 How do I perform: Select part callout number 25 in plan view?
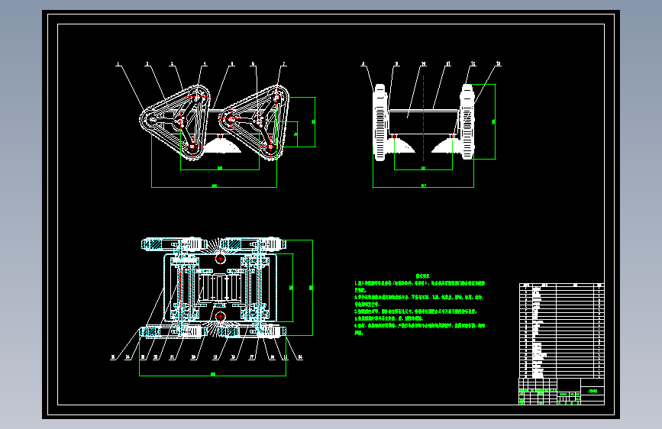point(113,357)
